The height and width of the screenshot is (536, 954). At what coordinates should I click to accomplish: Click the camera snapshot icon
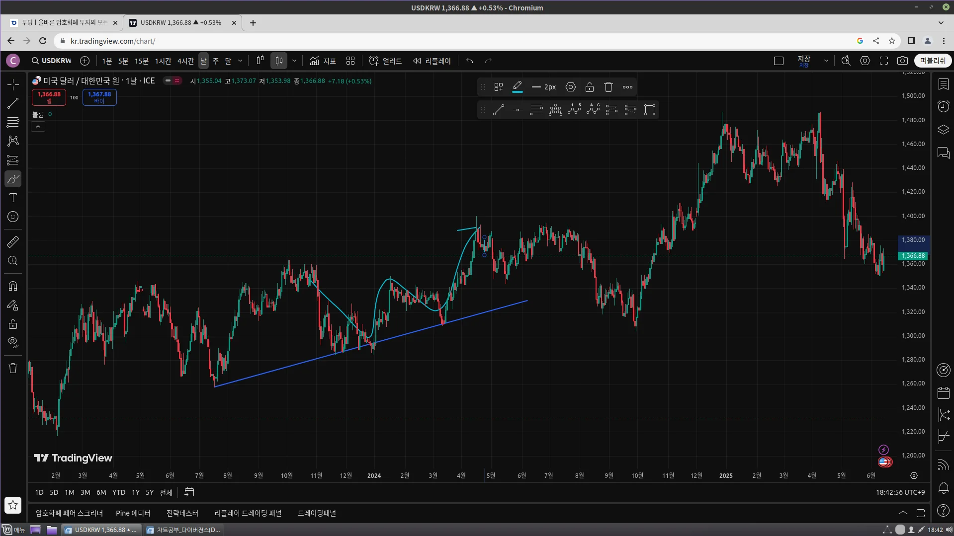pos(902,61)
